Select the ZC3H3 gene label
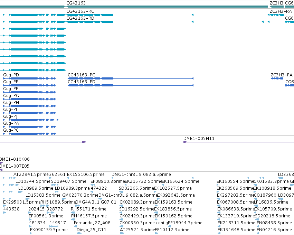294x235 pixels. pyautogui.click(x=276, y=3)
